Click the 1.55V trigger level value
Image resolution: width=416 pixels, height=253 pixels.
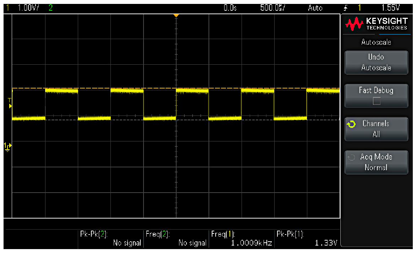coord(390,8)
